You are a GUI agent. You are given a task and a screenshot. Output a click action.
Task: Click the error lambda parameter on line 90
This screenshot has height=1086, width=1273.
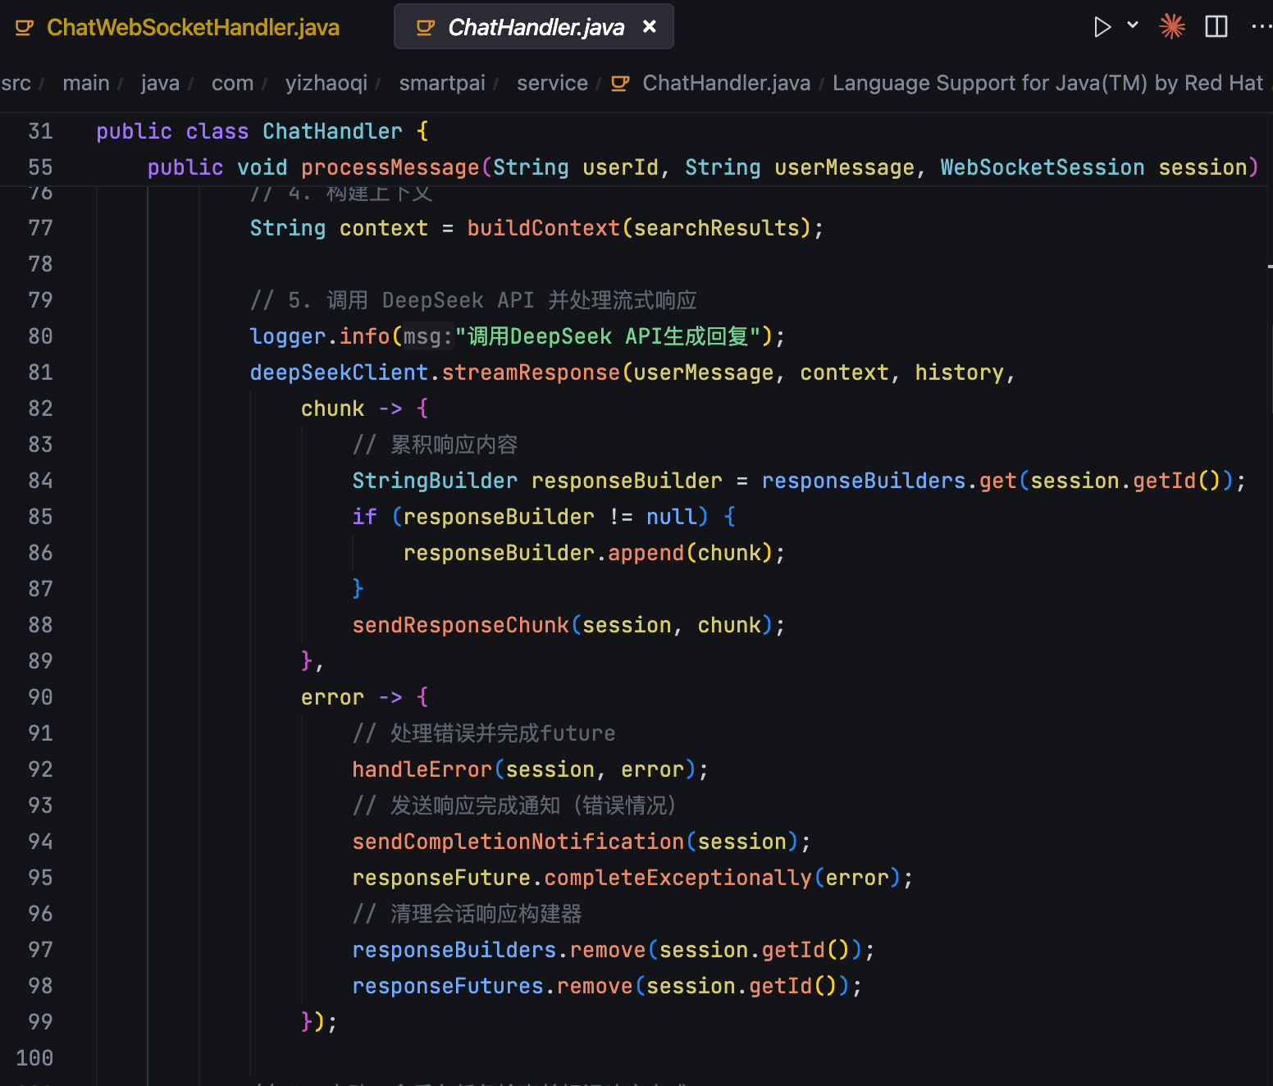pyautogui.click(x=332, y=697)
